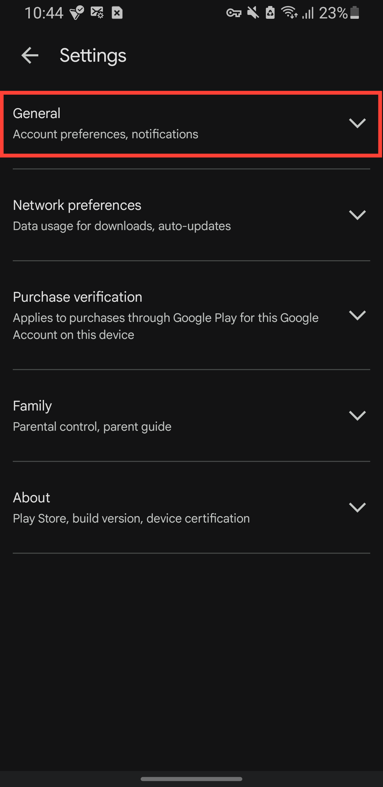Tap "Play Store, build version, device certification"

pos(131,518)
